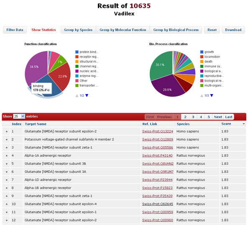The image size is (251, 225).
Task: Expand row 4 Alpha-1A adrenergic receptor
Action: point(7,156)
